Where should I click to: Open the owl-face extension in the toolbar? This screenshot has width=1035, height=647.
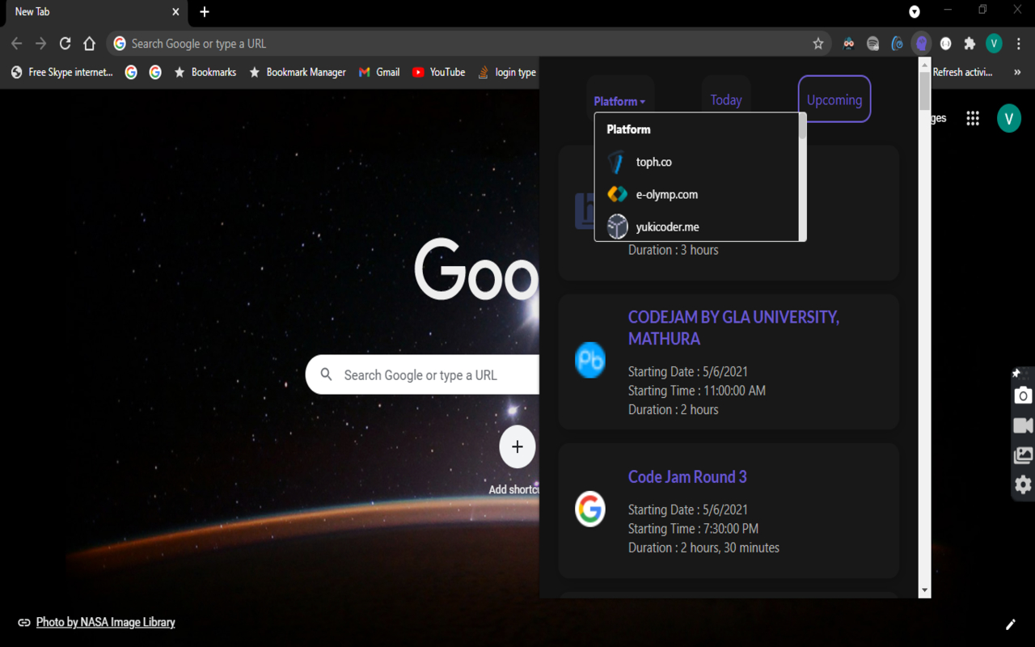point(848,44)
